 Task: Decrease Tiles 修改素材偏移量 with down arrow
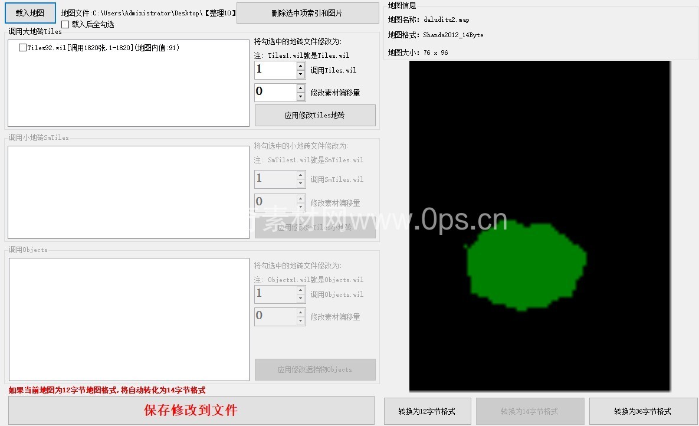pyautogui.click(x=300, y=97)
